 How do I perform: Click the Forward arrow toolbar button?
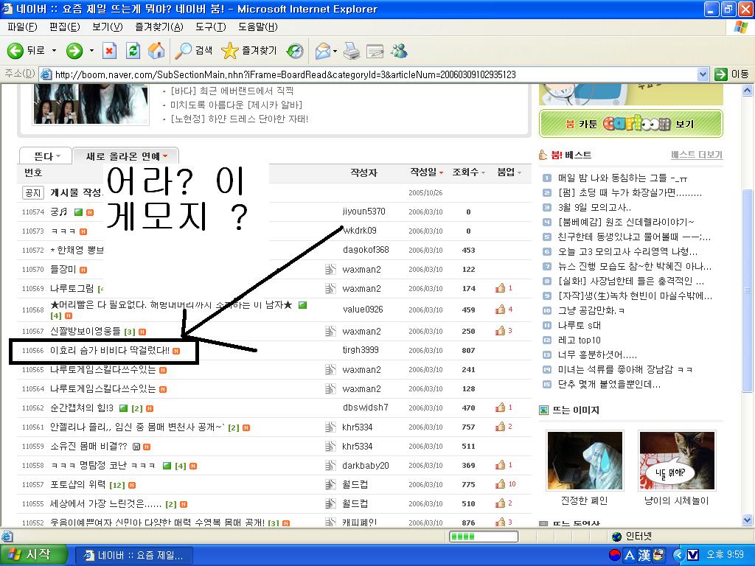click(x=74, y=51)
